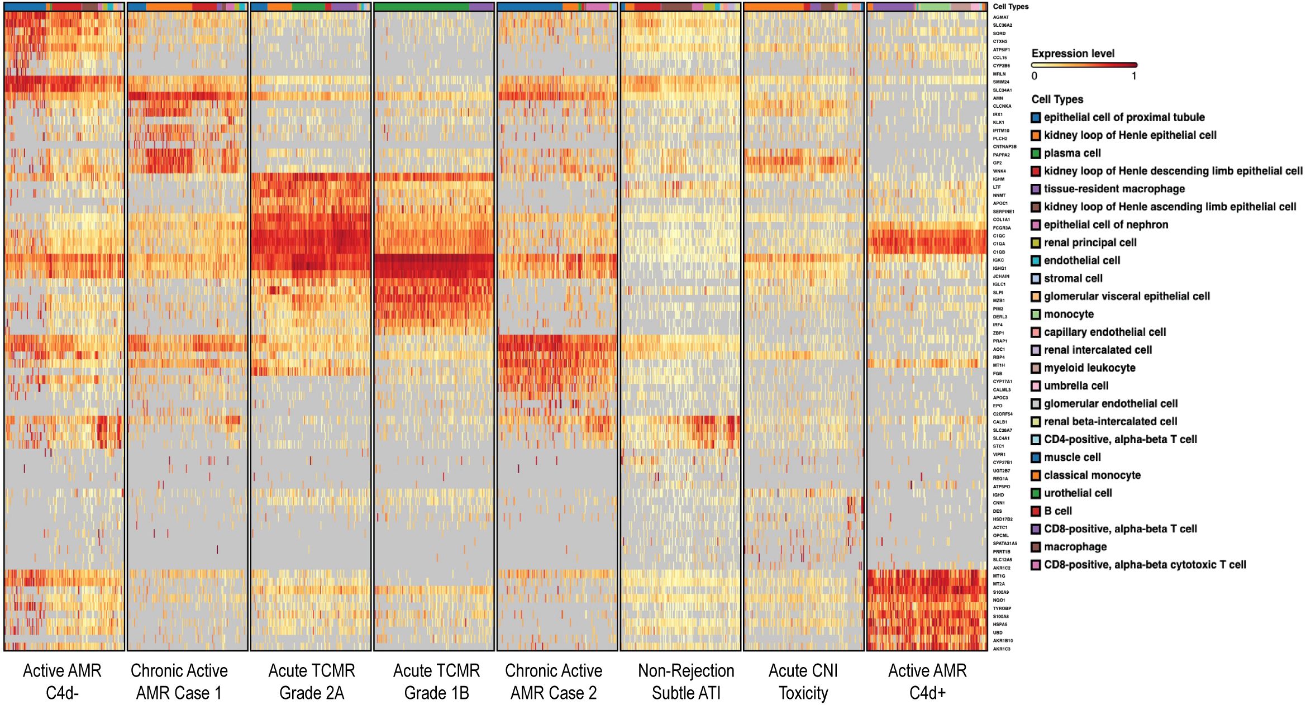
Task: Select the urothelial cell legend swatch
Action: pyautogui.click(x=1036, y=493)
